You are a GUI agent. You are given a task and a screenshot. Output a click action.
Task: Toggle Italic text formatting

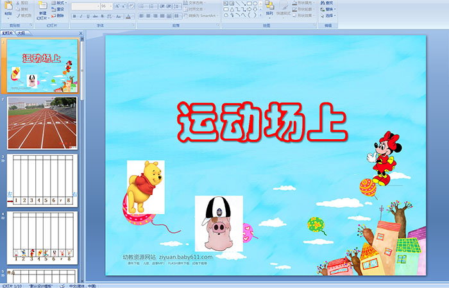(80, 16)
